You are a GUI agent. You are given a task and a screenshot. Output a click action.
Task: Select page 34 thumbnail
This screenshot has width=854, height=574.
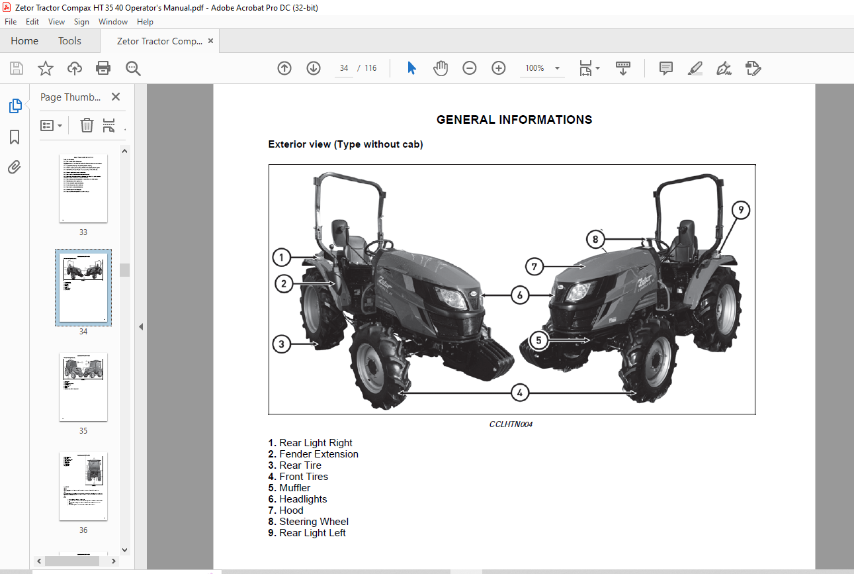click(x=83, y=288)
